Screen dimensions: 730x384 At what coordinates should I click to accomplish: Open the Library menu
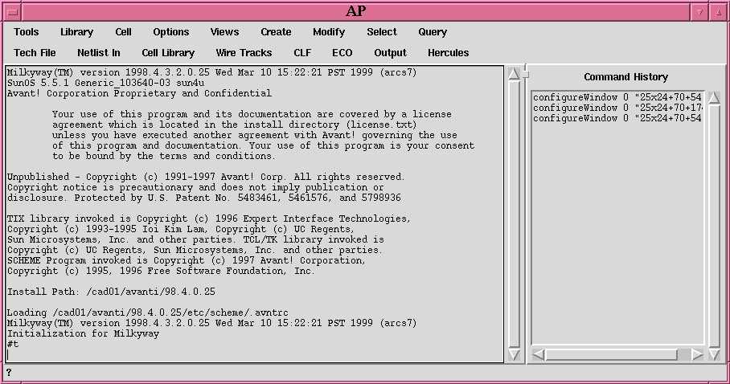pyautogui.click(x=77, y=32)
